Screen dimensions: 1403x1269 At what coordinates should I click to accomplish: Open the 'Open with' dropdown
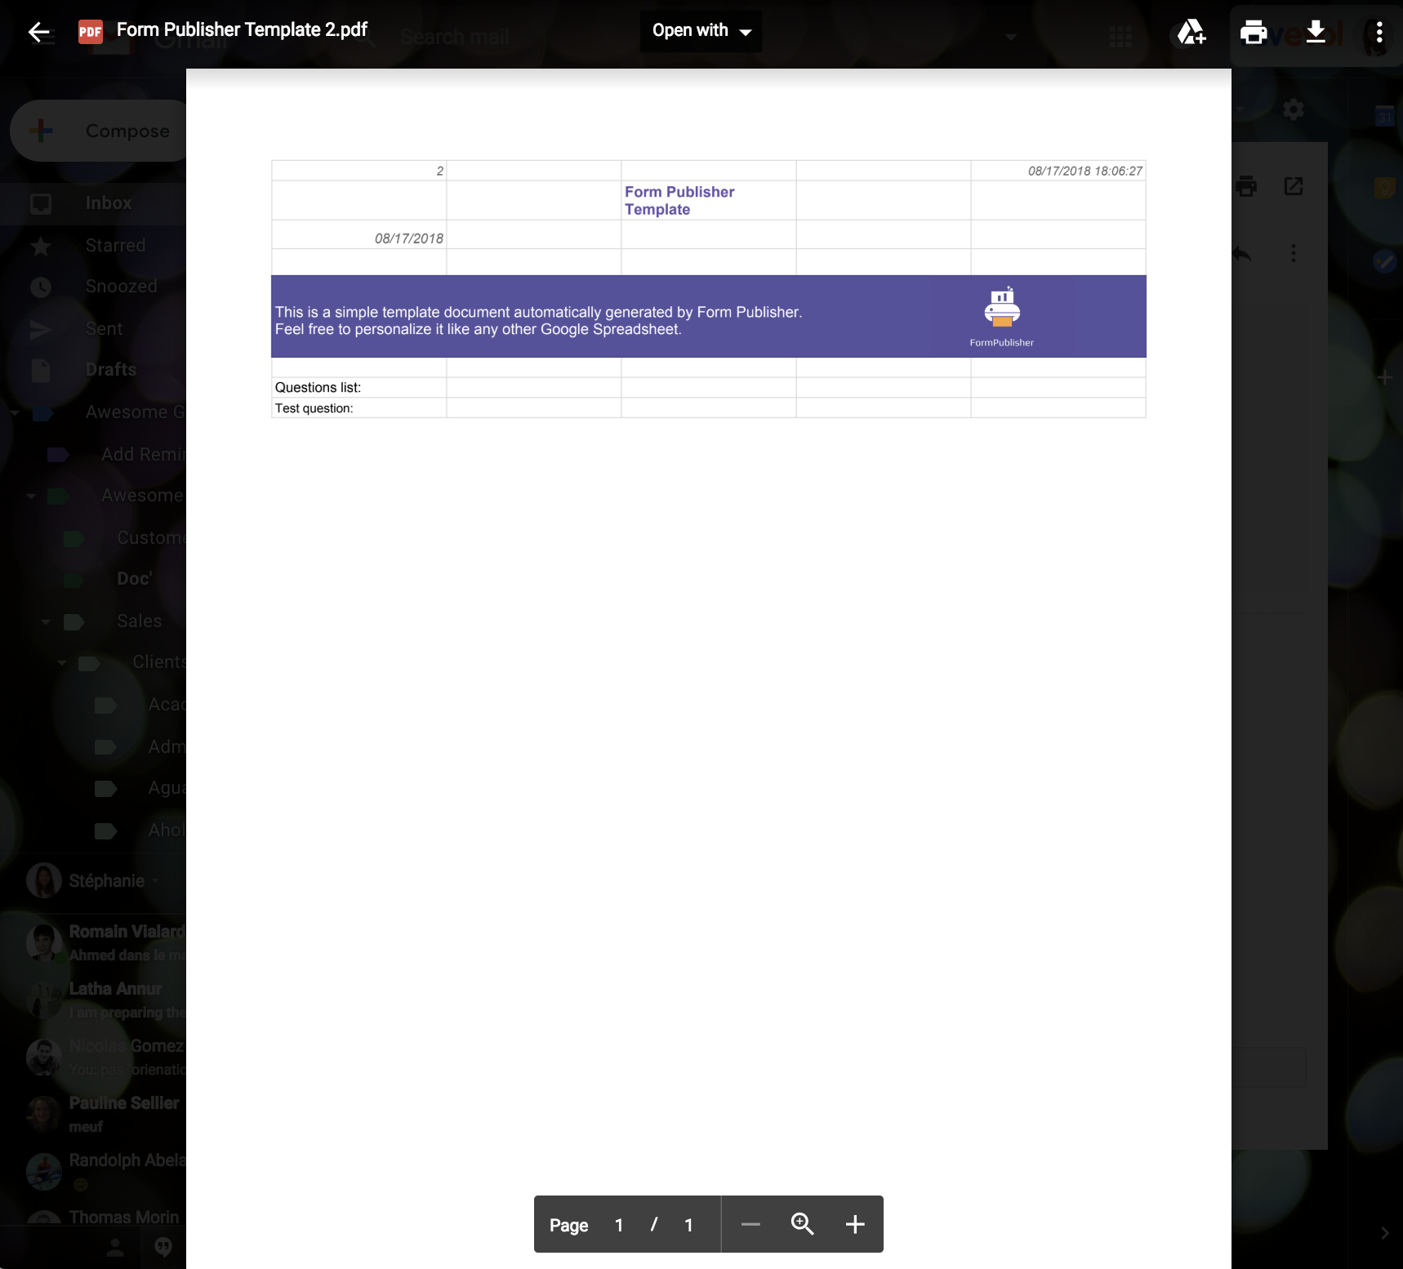(701, 31)
